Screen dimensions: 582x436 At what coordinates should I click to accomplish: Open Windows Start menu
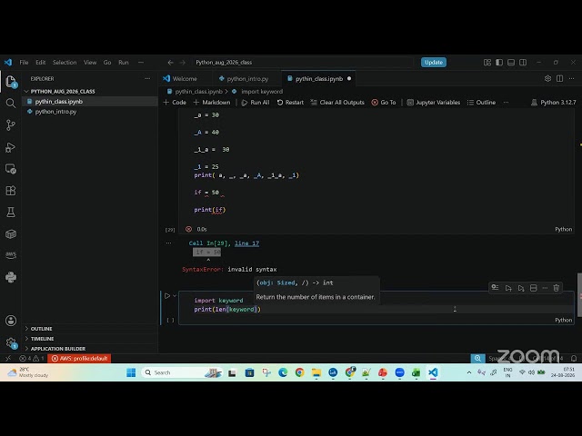point(131,372)
